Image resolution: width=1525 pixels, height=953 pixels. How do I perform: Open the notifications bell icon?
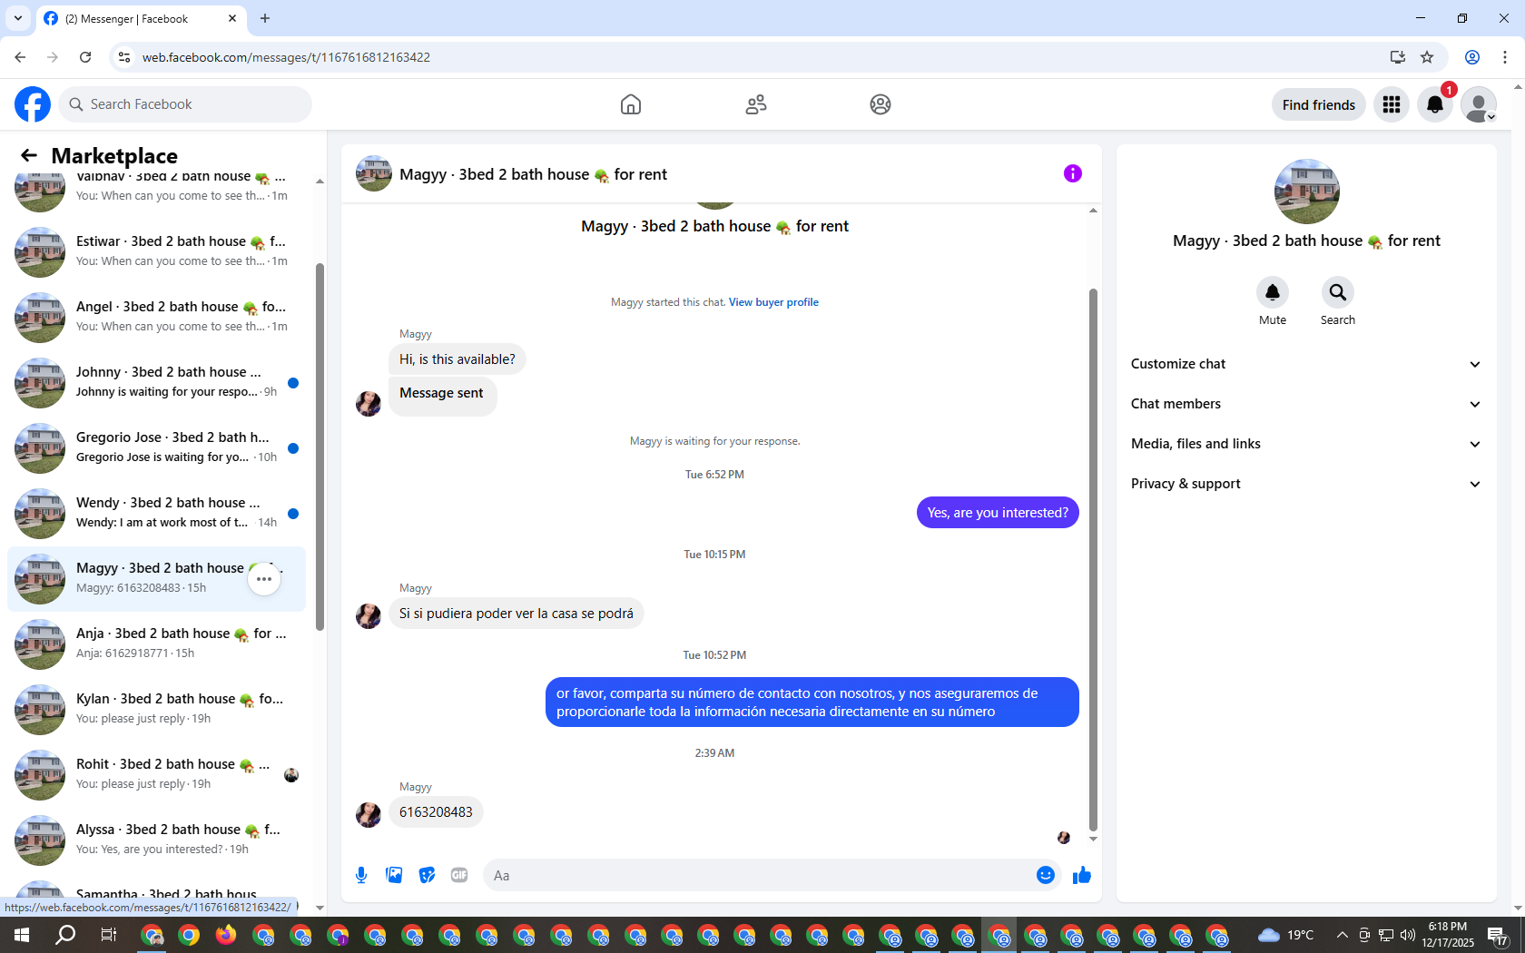1435,104
